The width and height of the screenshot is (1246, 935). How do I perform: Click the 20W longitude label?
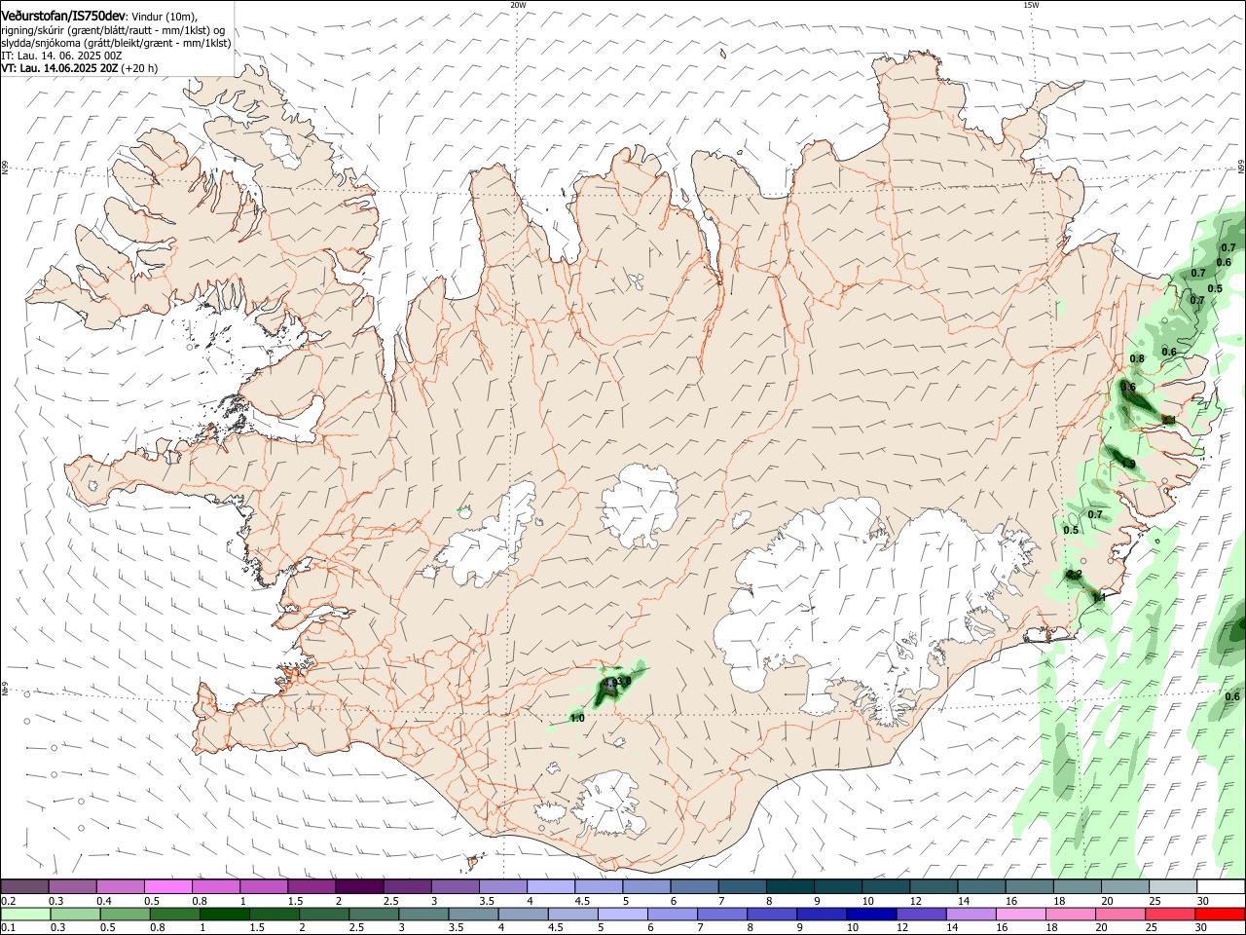click(519, 5)
